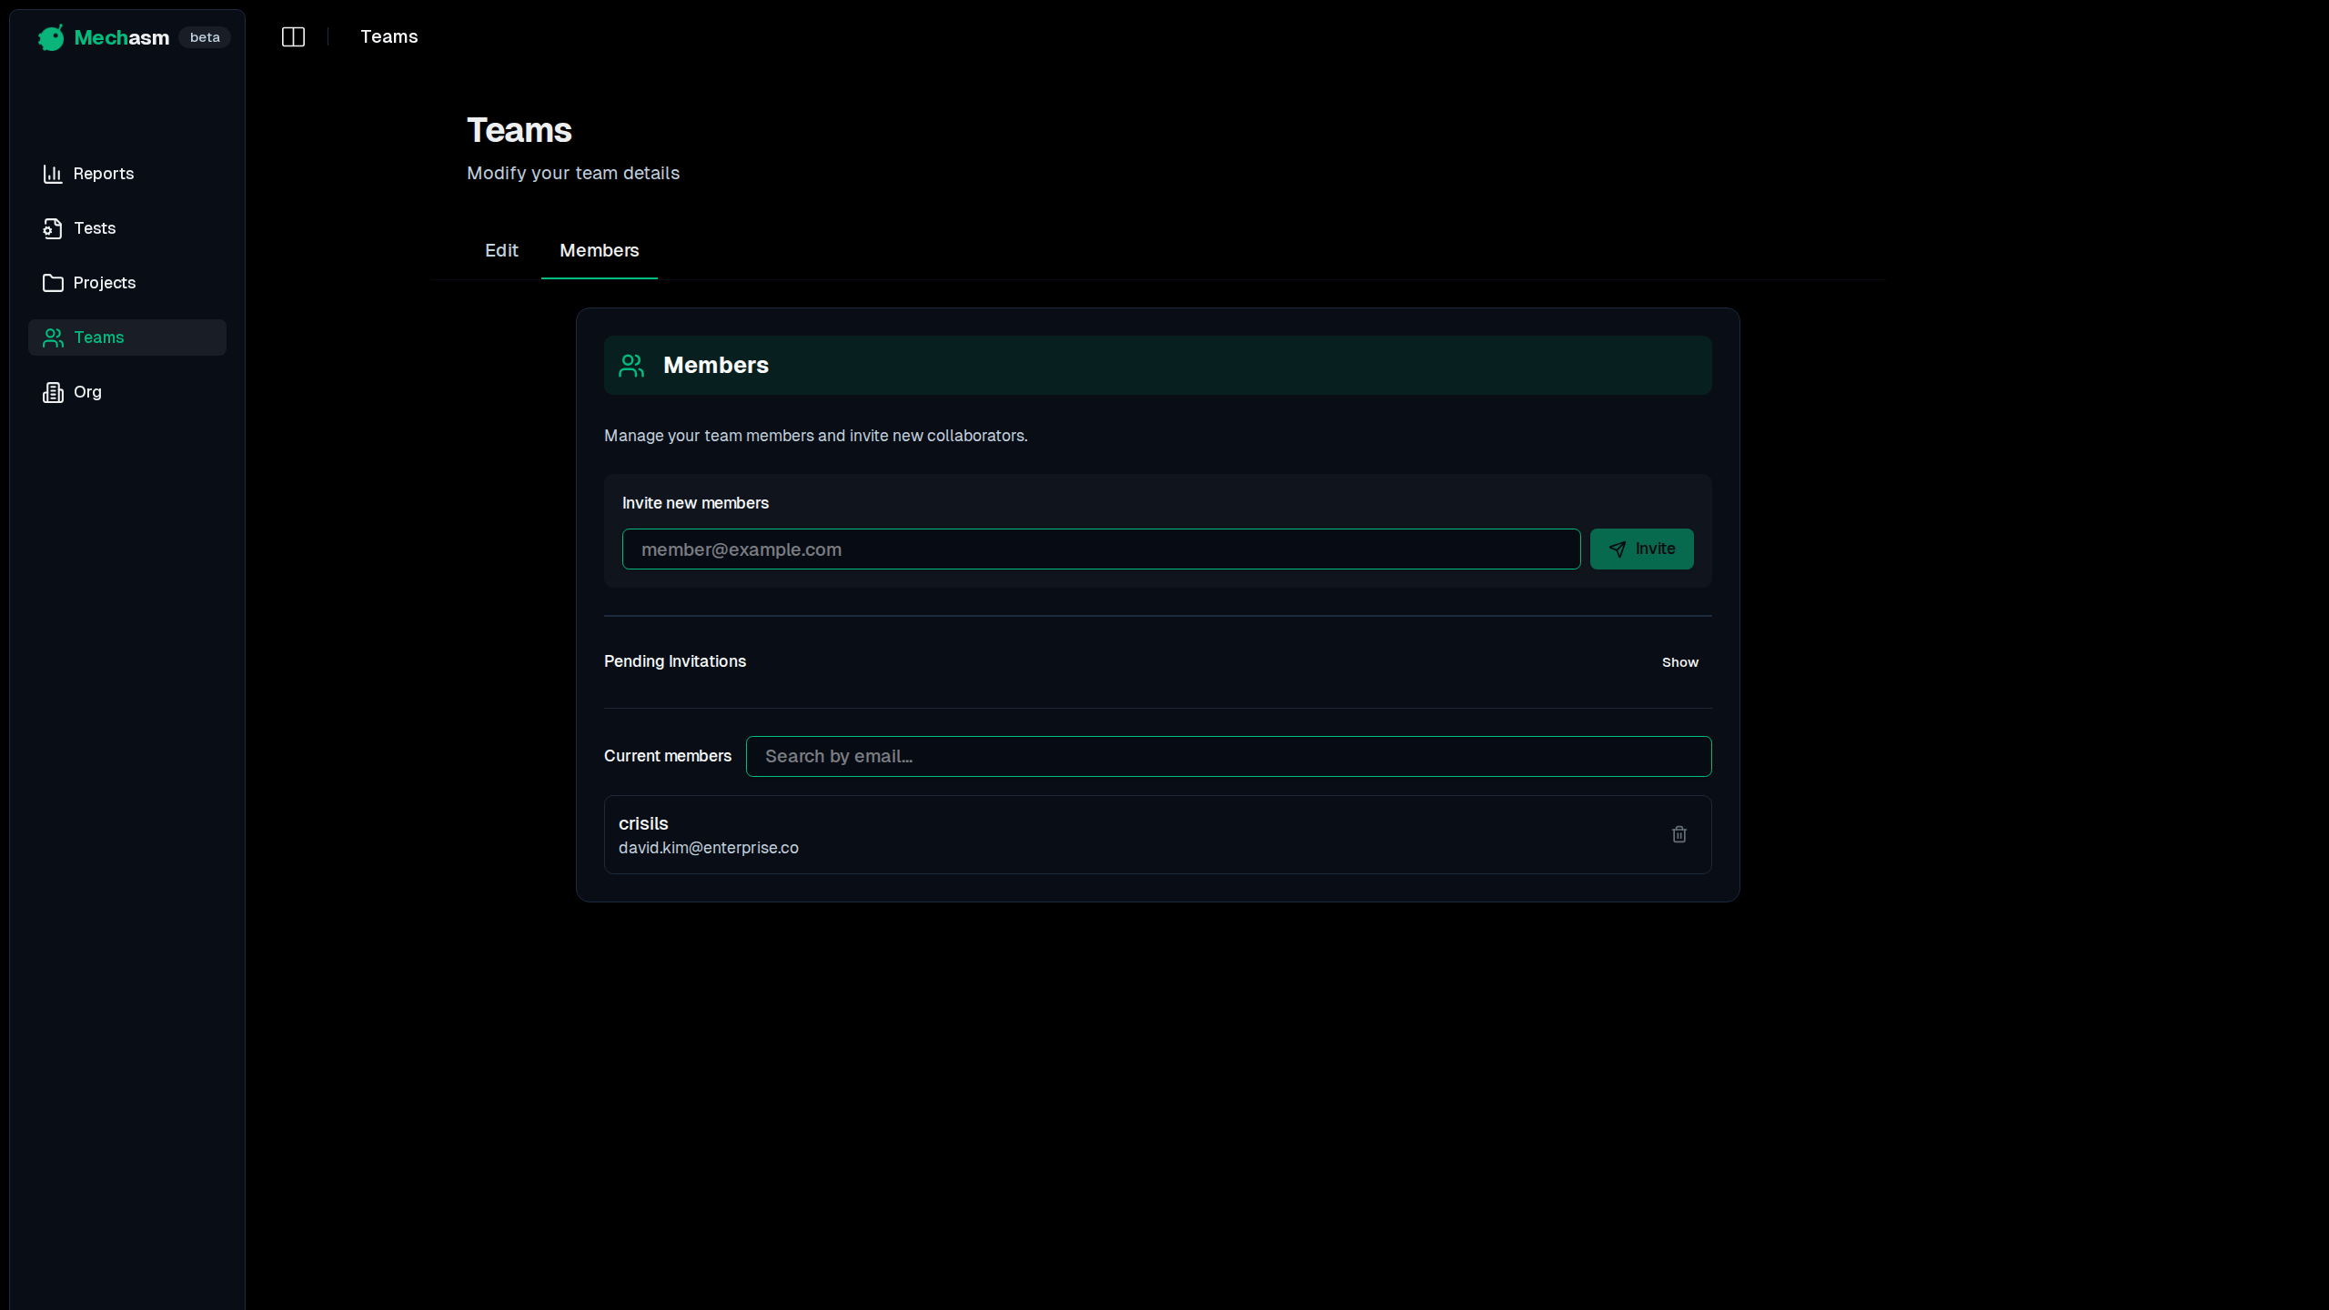2329x1310 pixels.
Task: Delete member crisils with trash icon
Action: coord(1679,834)
